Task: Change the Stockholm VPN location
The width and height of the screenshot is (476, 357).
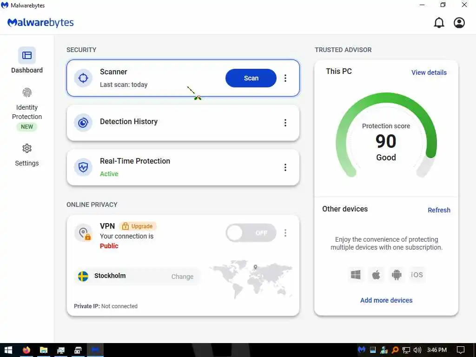Action: [x=182, y=277]
